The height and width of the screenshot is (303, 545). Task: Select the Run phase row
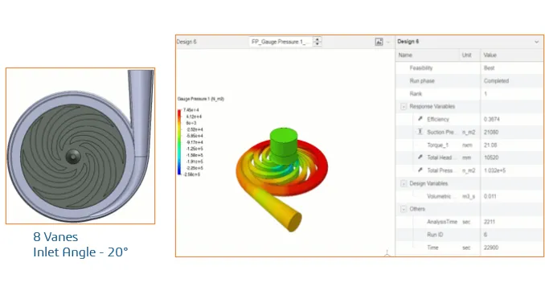(x=469, y=81)
